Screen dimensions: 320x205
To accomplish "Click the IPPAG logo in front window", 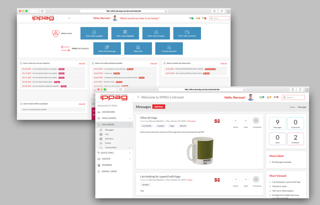I will pyautogui.click(x=114, y=97).
